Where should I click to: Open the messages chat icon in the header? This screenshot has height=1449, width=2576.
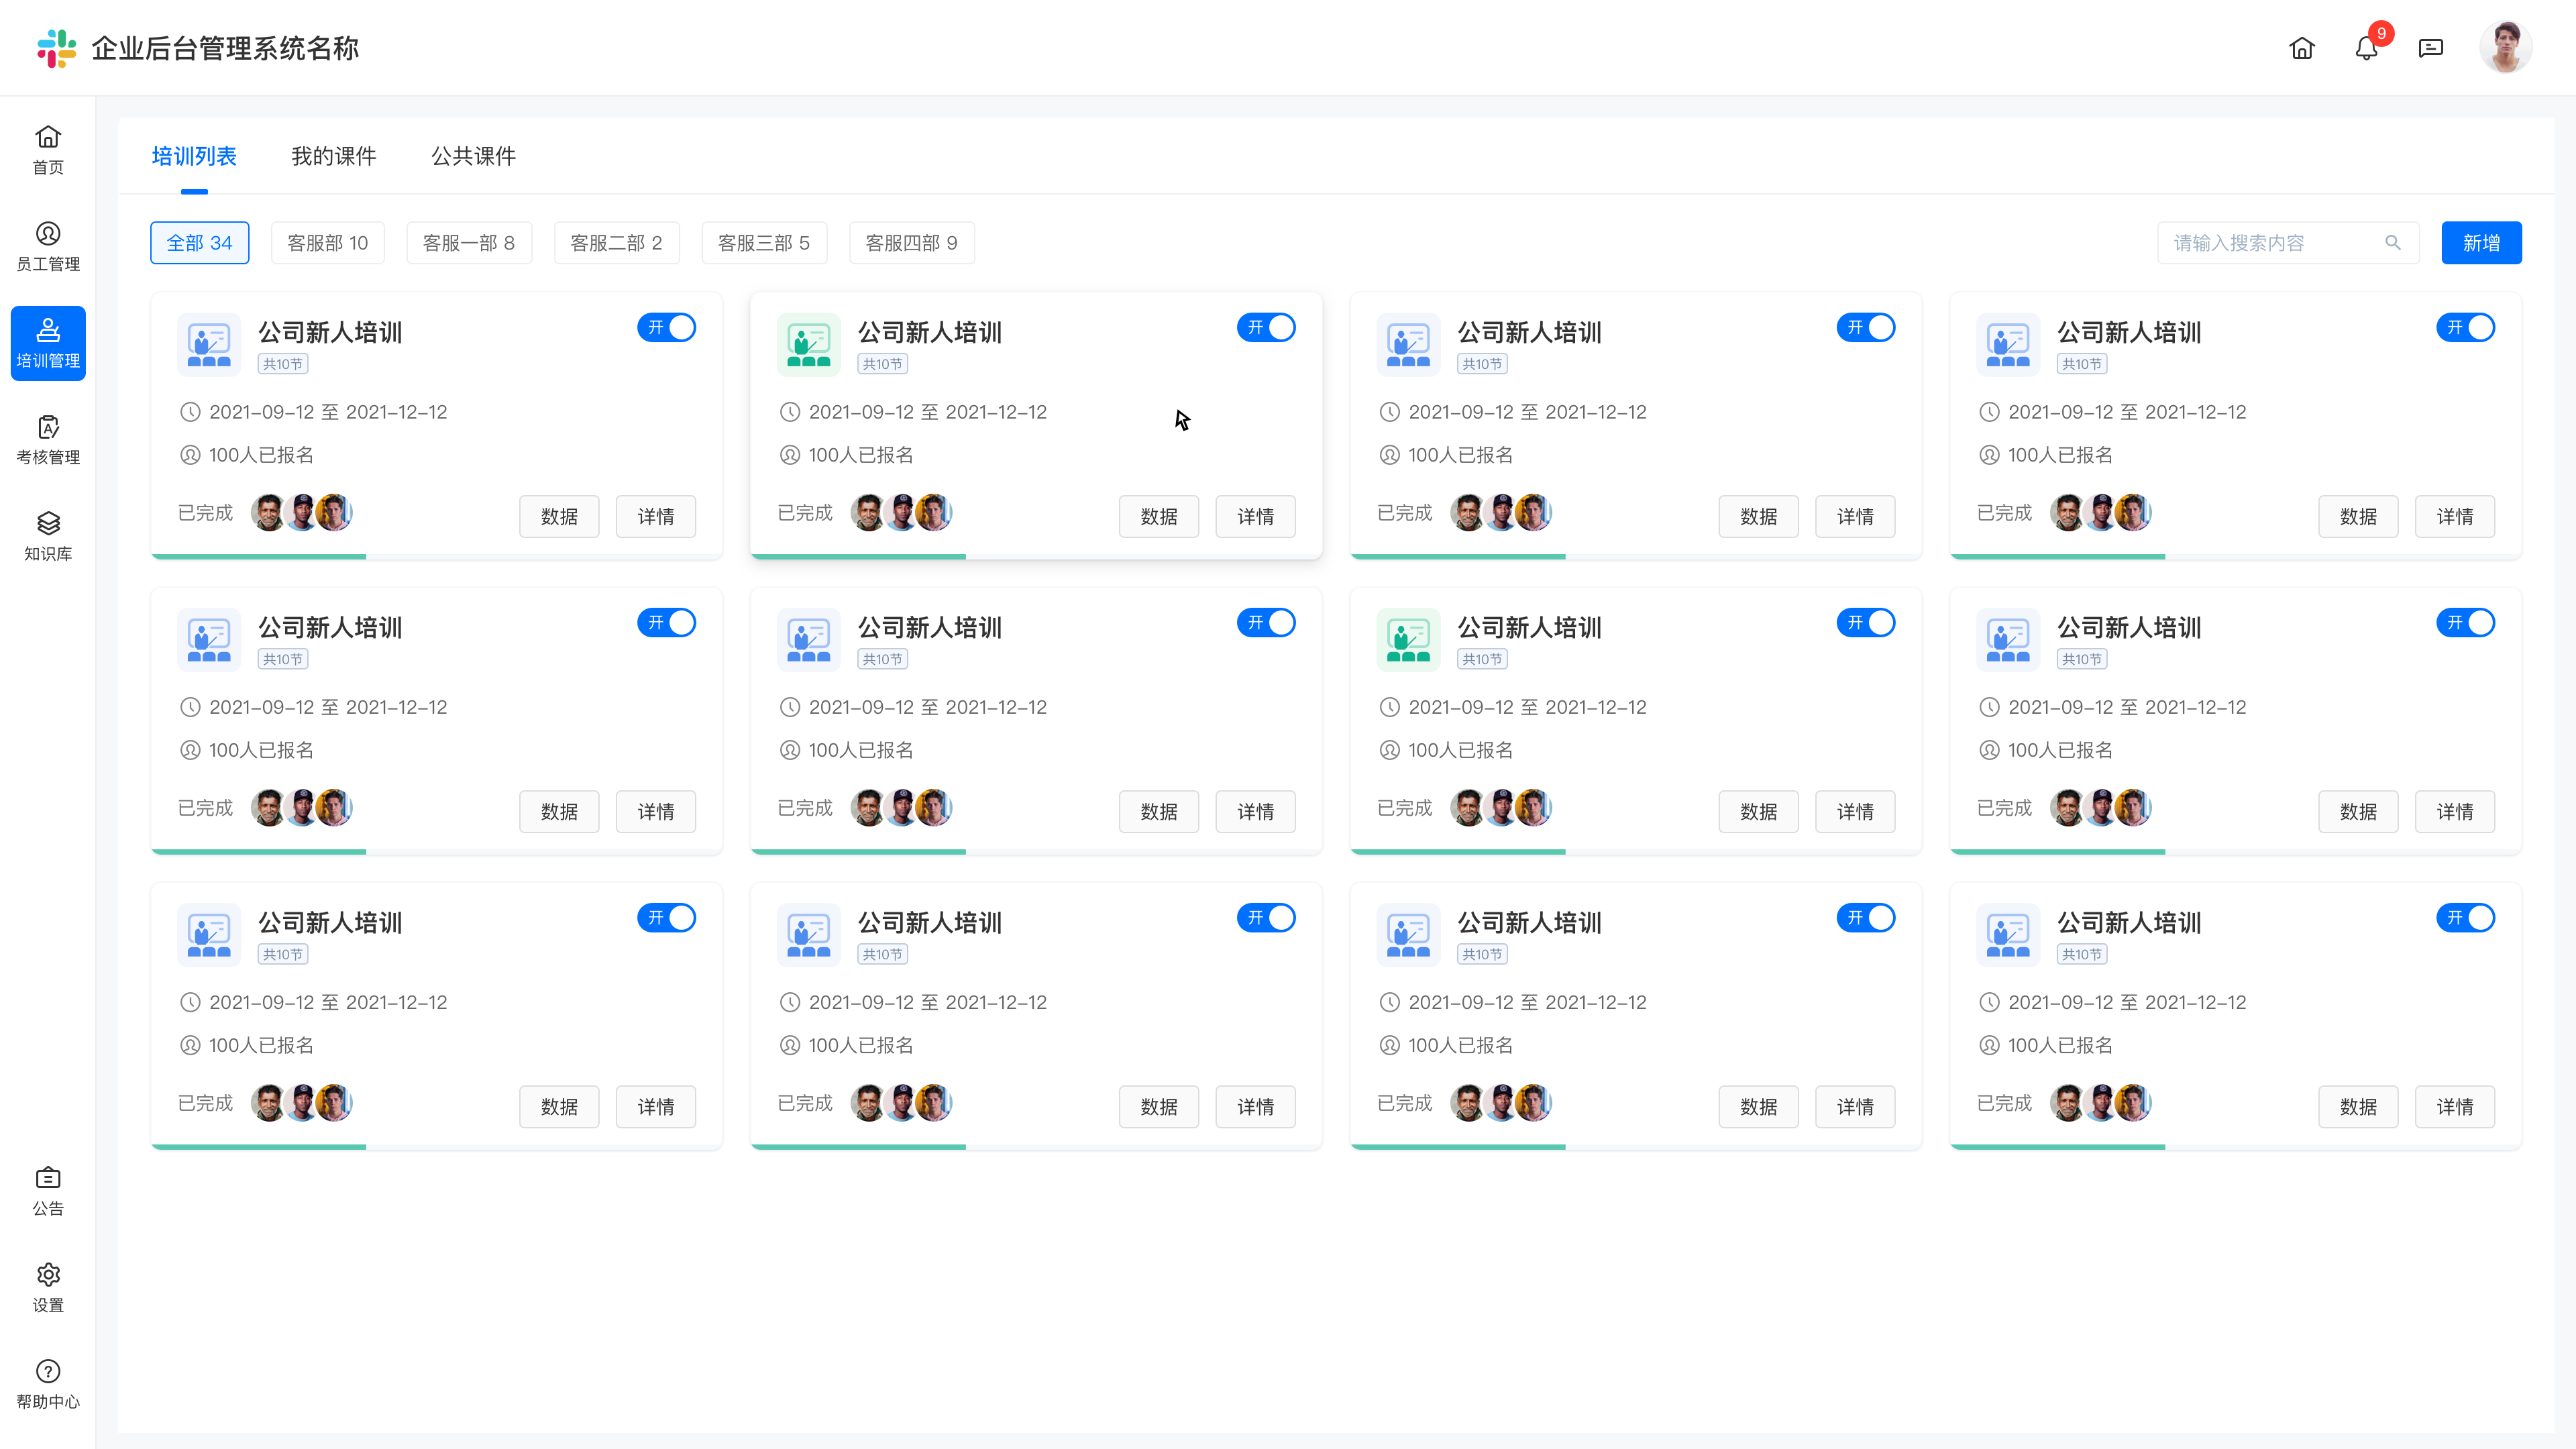pyautogui.click(x=2430, y=48)
